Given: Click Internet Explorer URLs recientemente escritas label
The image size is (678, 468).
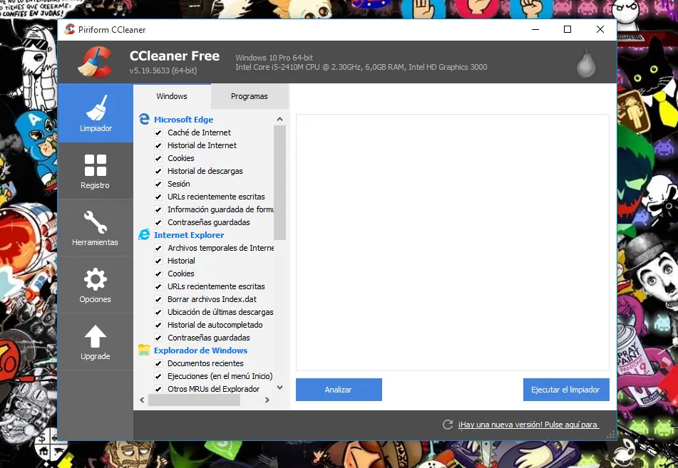Looking at the screenshot, I should point(216,286).
